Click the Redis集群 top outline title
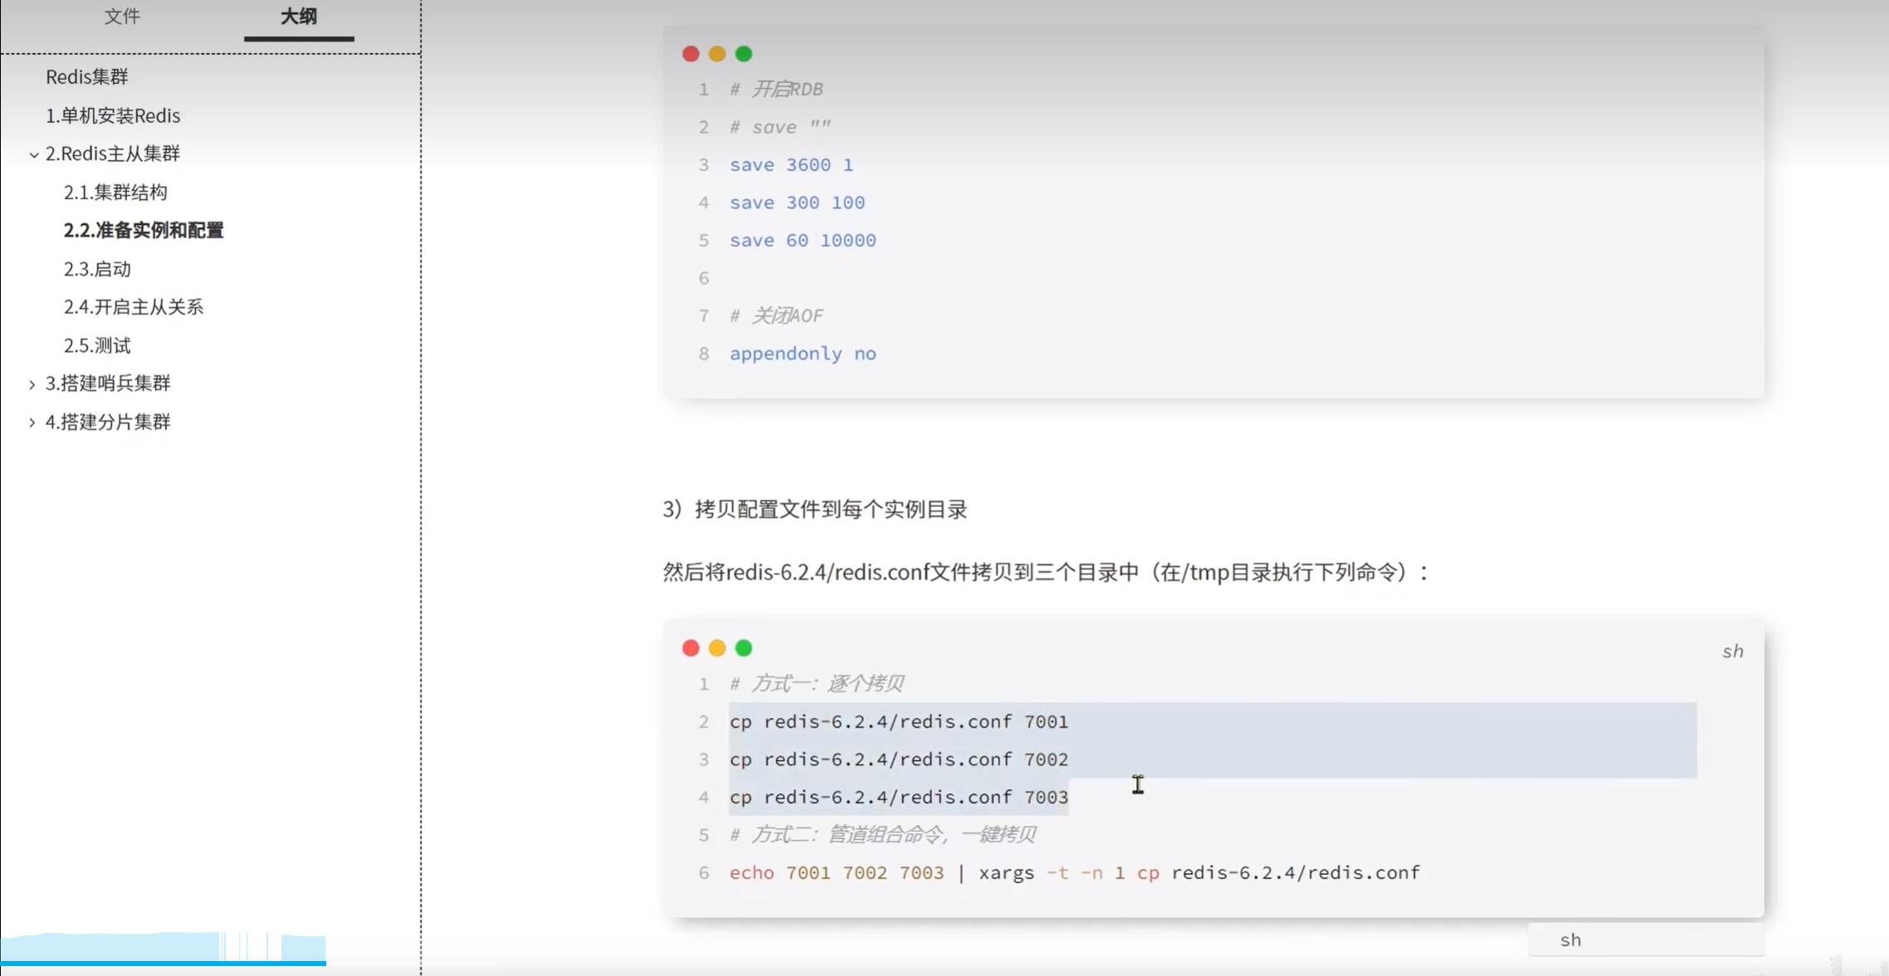This screenshot has width=1889, height=976. tap(87, 77)
